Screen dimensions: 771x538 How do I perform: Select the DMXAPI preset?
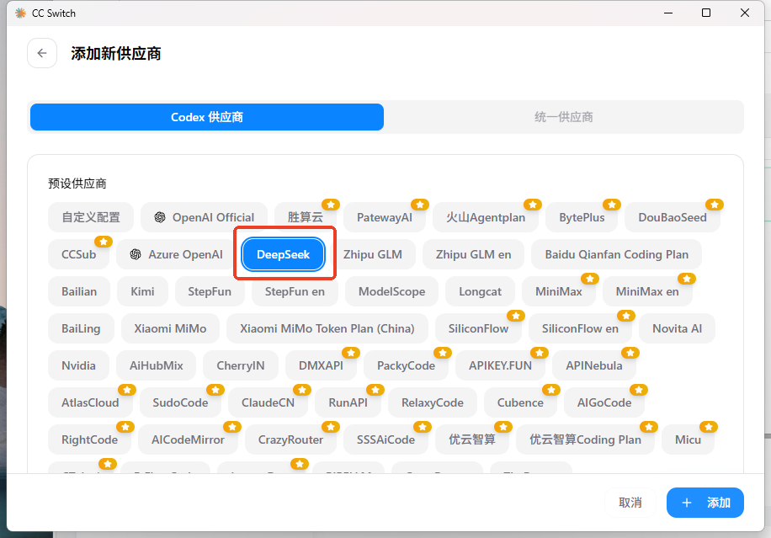[x=321, y=365]
